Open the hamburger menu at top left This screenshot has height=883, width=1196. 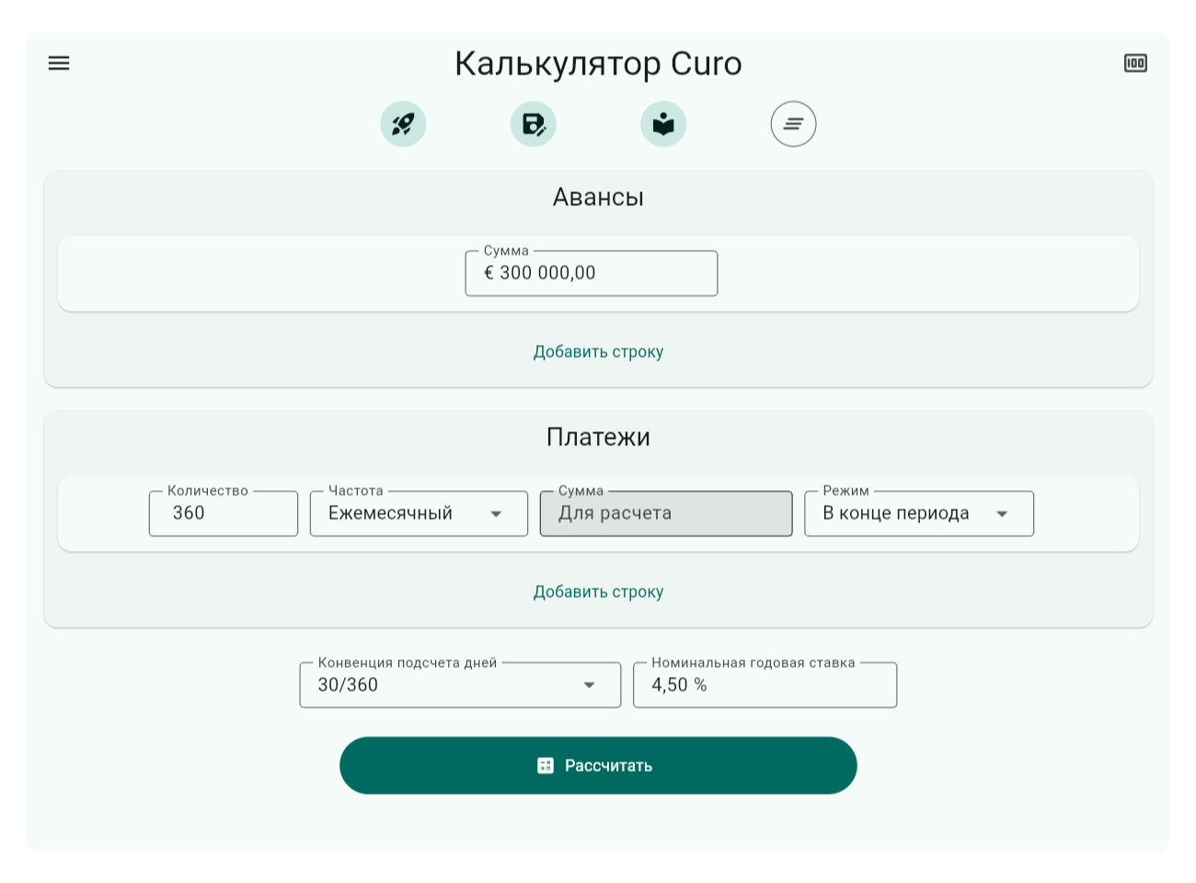pyautogui.click(x=59, y=63)
